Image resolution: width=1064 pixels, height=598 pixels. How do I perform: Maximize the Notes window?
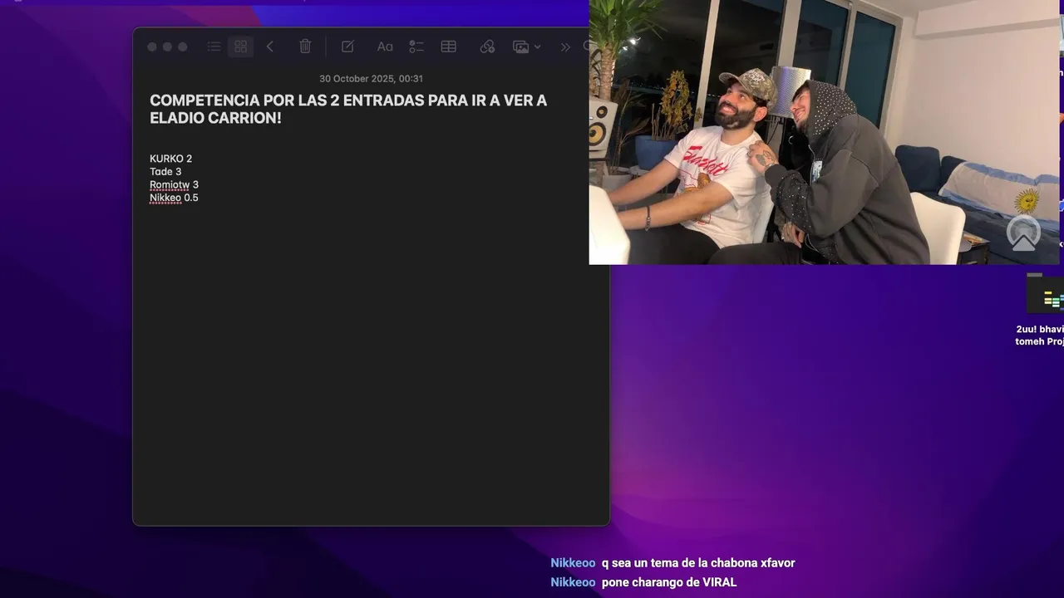[x=183, y=47]
